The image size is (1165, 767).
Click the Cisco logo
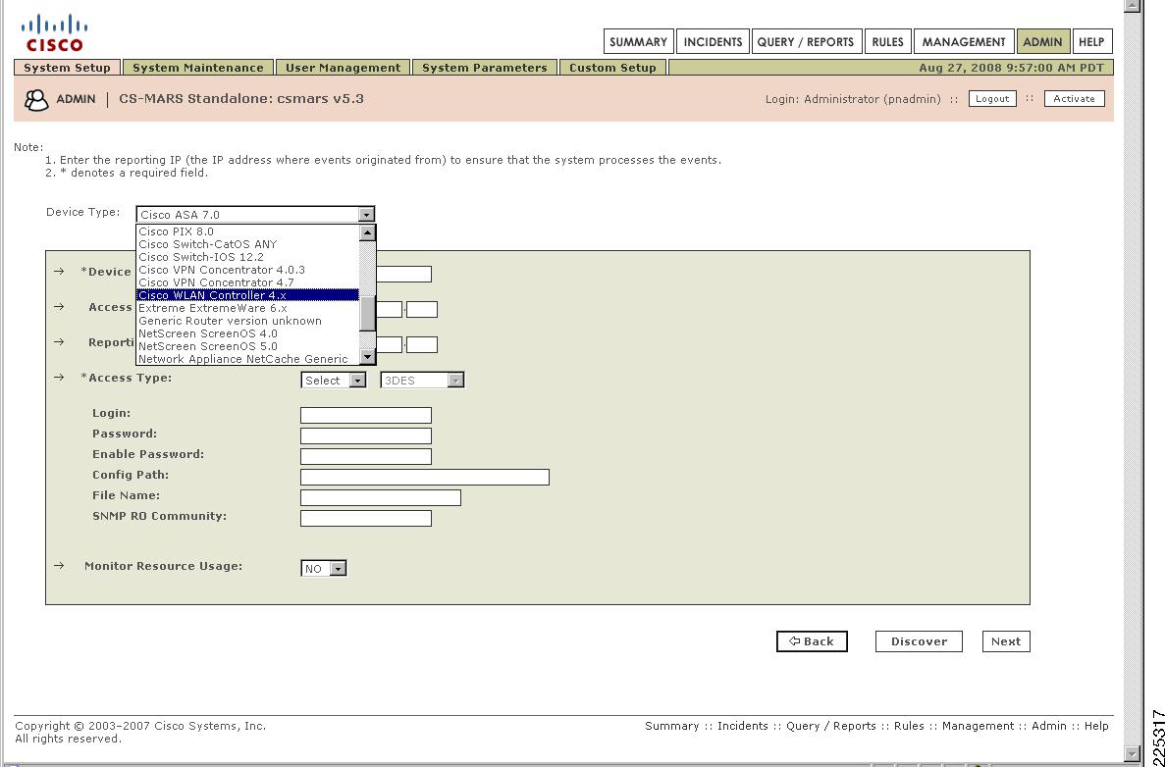pos(54,33)
